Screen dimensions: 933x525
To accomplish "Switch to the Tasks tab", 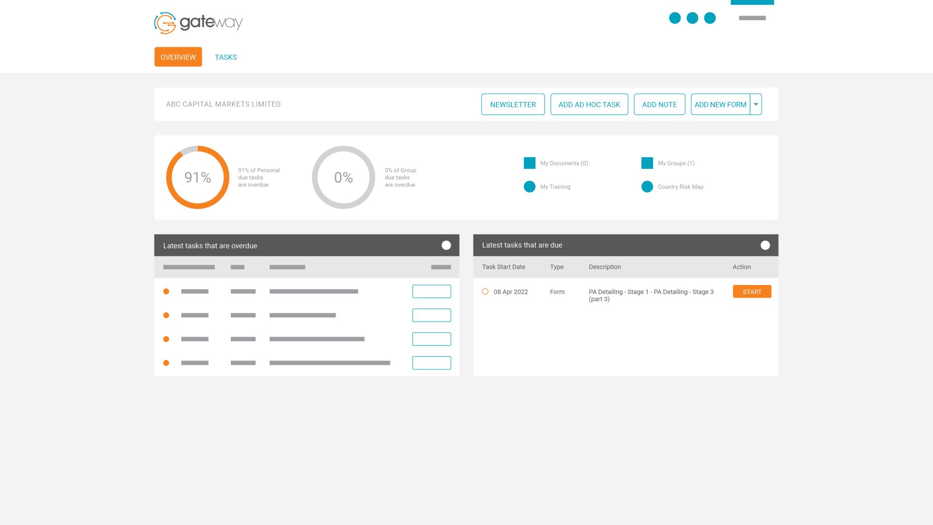I will click(226, 57).
